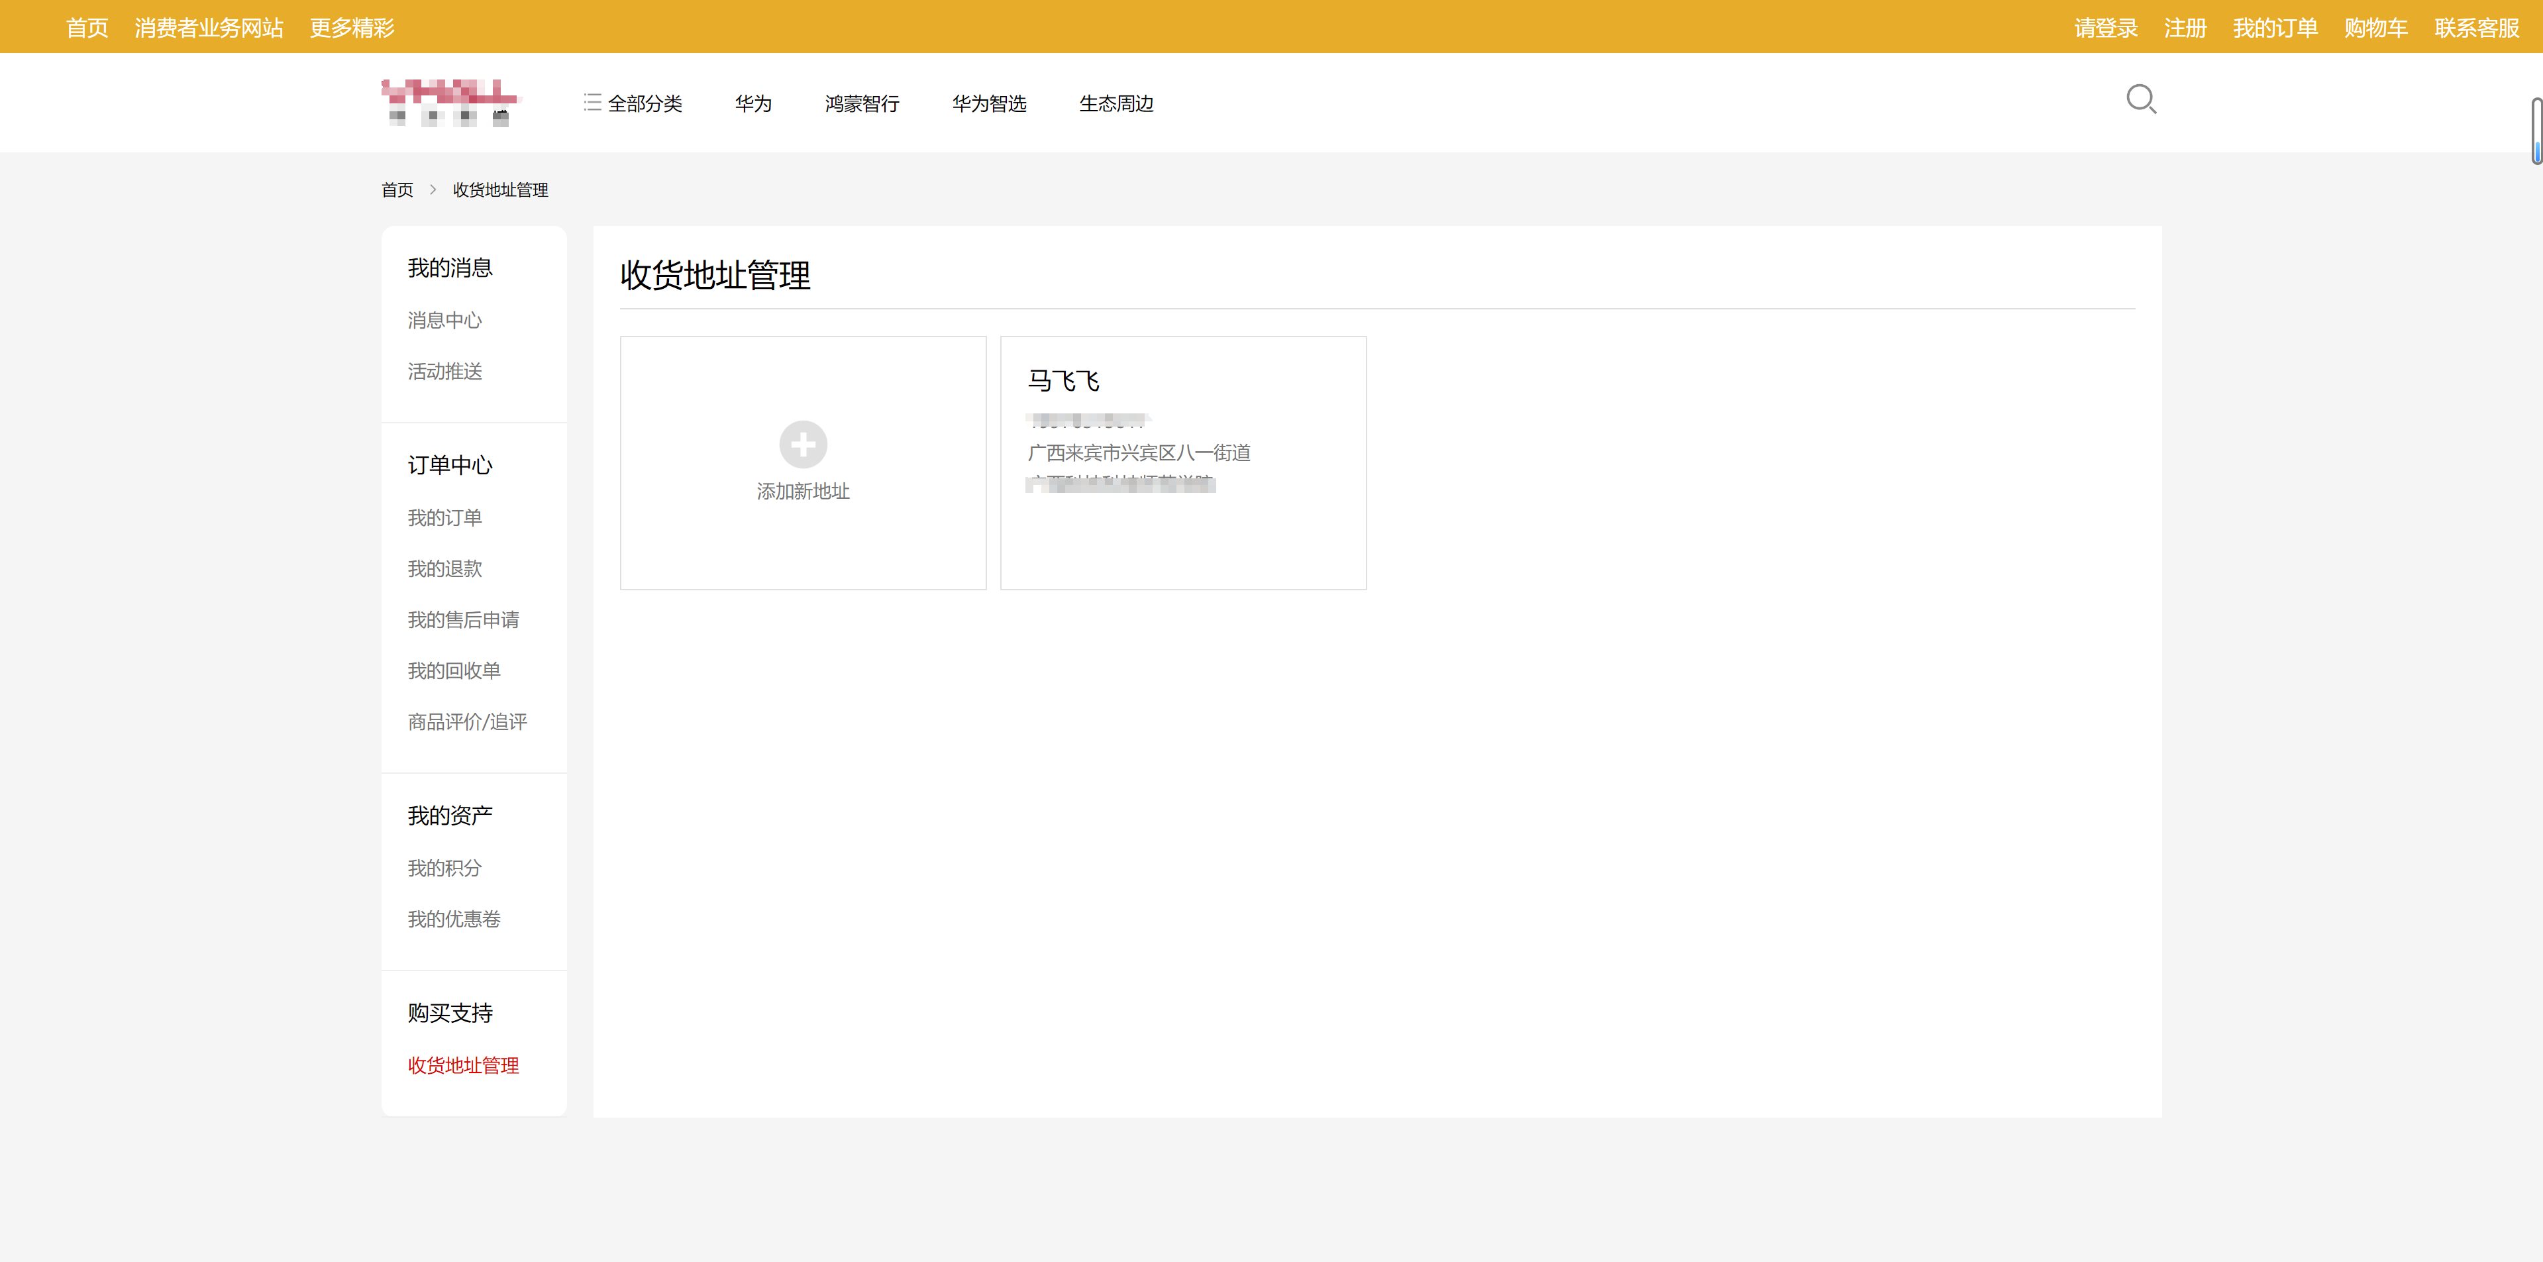Click 联系客服 in the top bar

coord(2476,28)
